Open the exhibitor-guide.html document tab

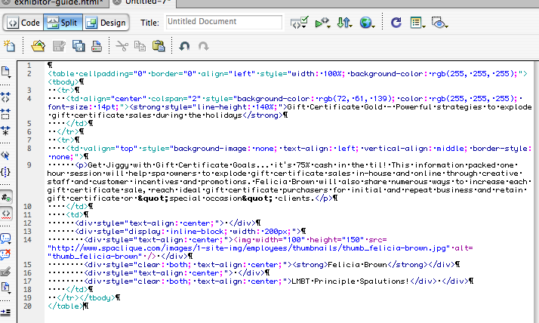(x=53, y=4)
